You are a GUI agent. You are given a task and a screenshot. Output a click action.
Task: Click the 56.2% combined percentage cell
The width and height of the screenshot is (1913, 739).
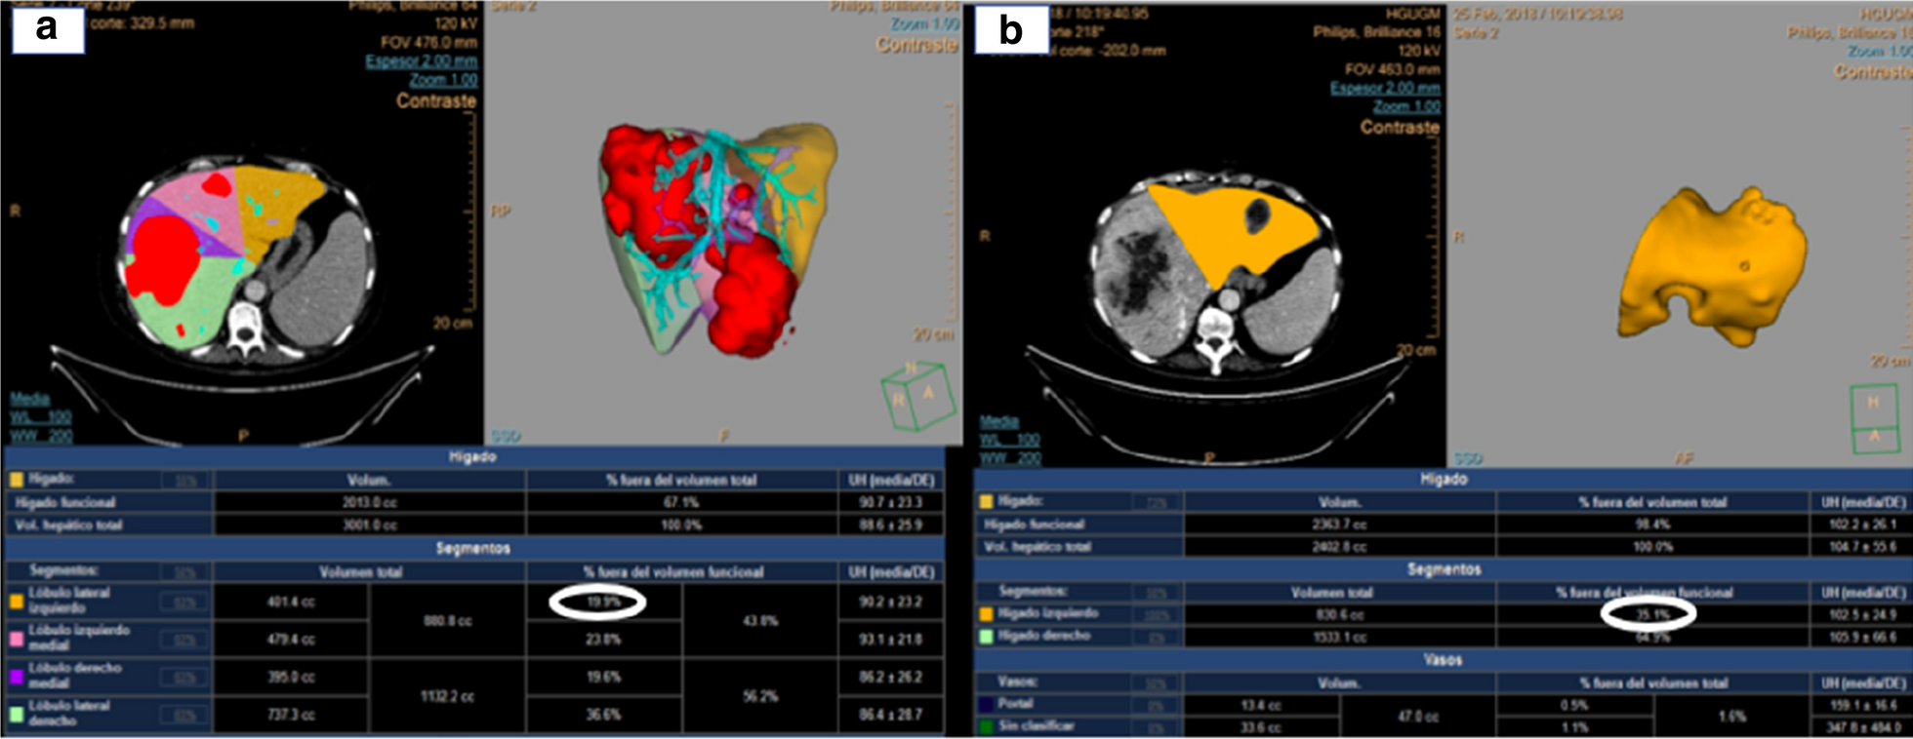759,696
